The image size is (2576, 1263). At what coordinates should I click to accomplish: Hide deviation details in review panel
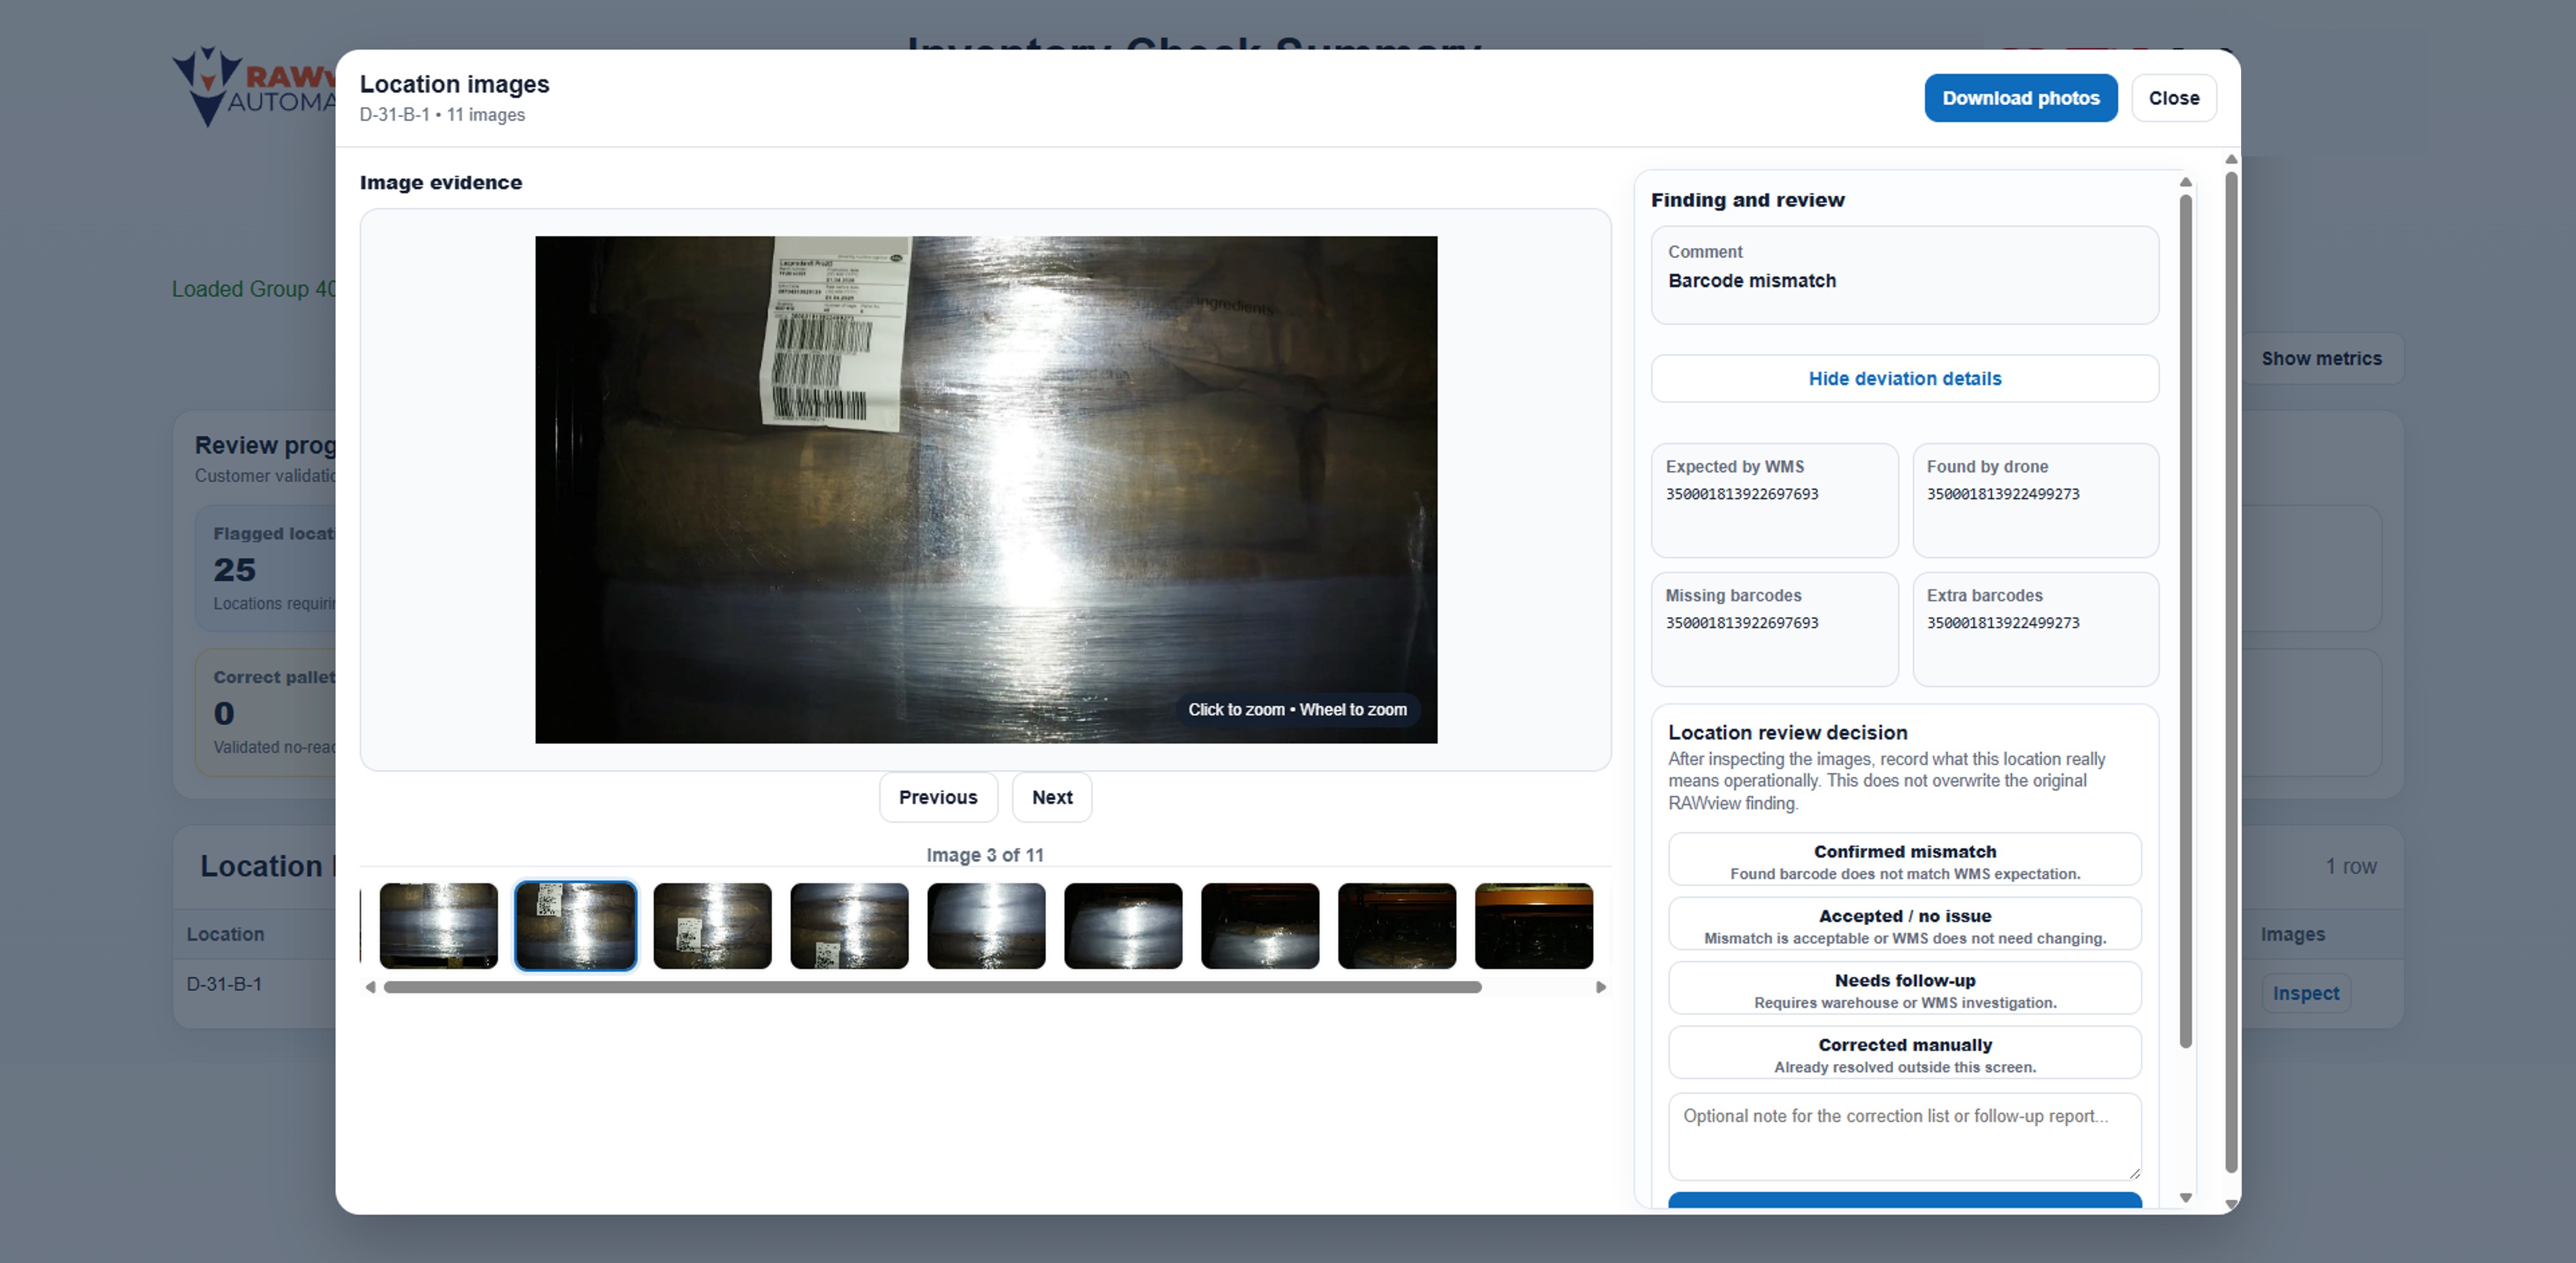click(x=1904, y=379)
